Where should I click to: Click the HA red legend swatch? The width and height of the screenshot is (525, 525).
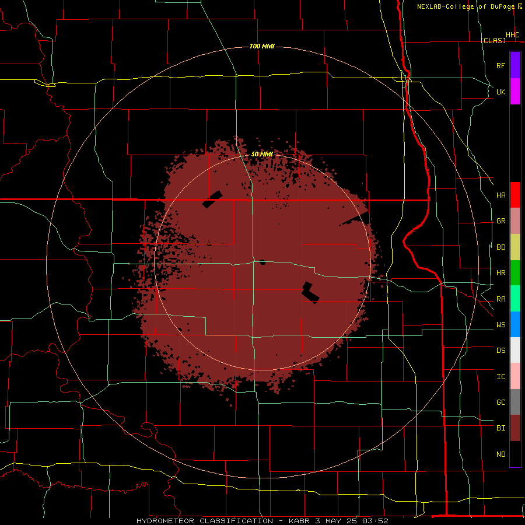pyautogui.click(x=515, y=195)
